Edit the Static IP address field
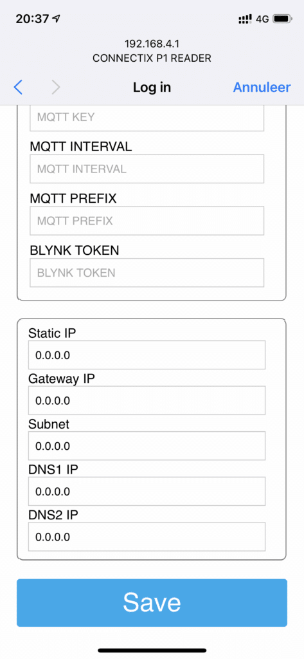The width and height of the screenshot is (304, 659). 147,355
